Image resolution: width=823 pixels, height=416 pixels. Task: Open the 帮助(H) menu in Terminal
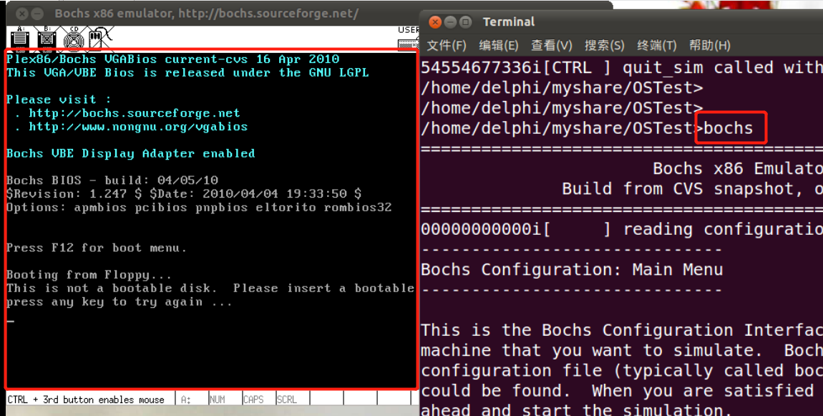coord(710,45)
